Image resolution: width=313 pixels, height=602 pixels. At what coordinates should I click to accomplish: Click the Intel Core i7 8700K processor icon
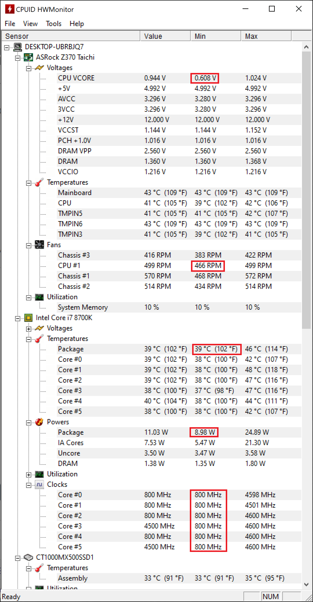(x=28, y=318)
